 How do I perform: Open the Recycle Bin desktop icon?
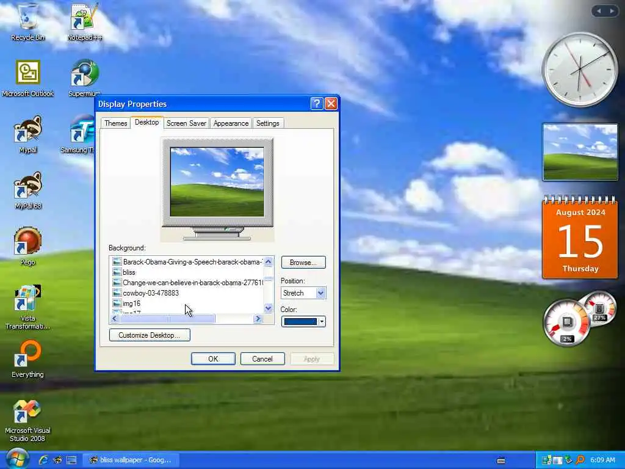(27, 22)
